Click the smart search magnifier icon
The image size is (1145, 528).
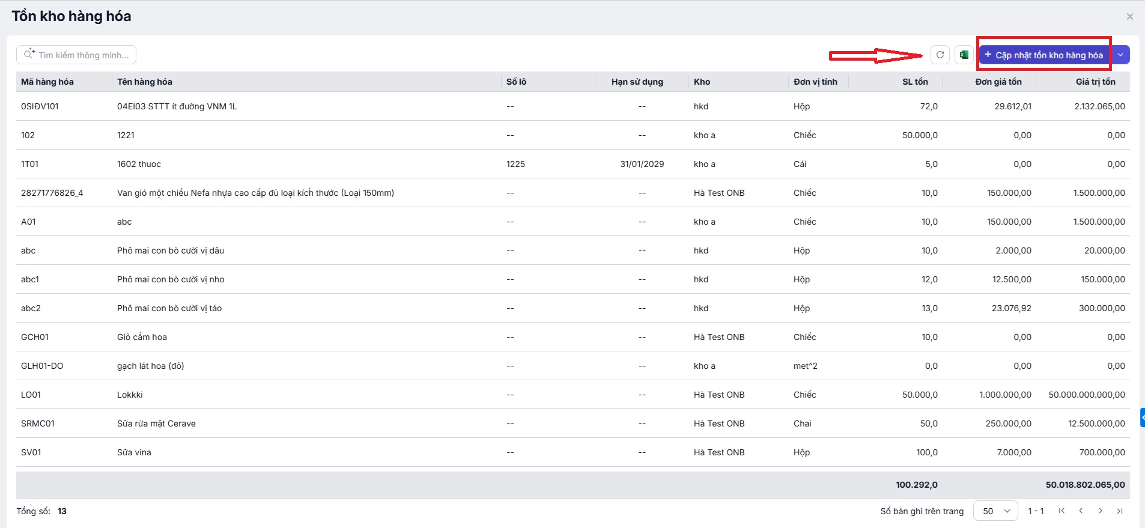[28, 55]
